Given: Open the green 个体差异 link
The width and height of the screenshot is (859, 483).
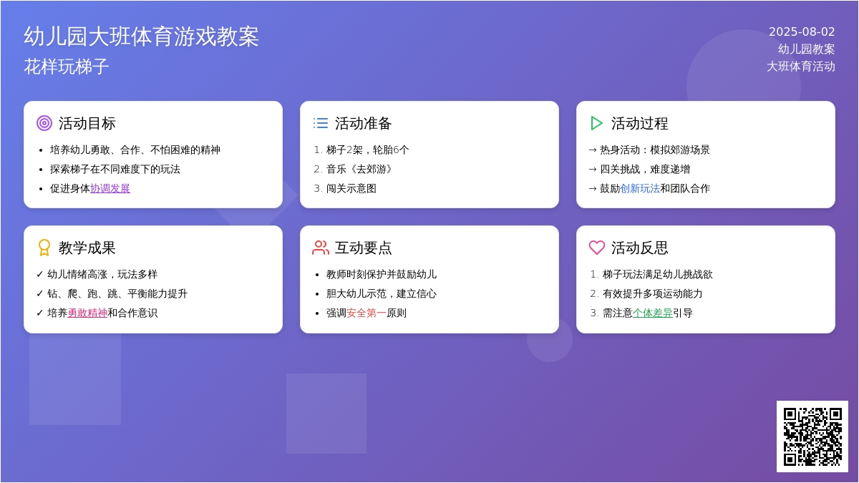Looking at the screenshot, I should (x=653, y=313).
